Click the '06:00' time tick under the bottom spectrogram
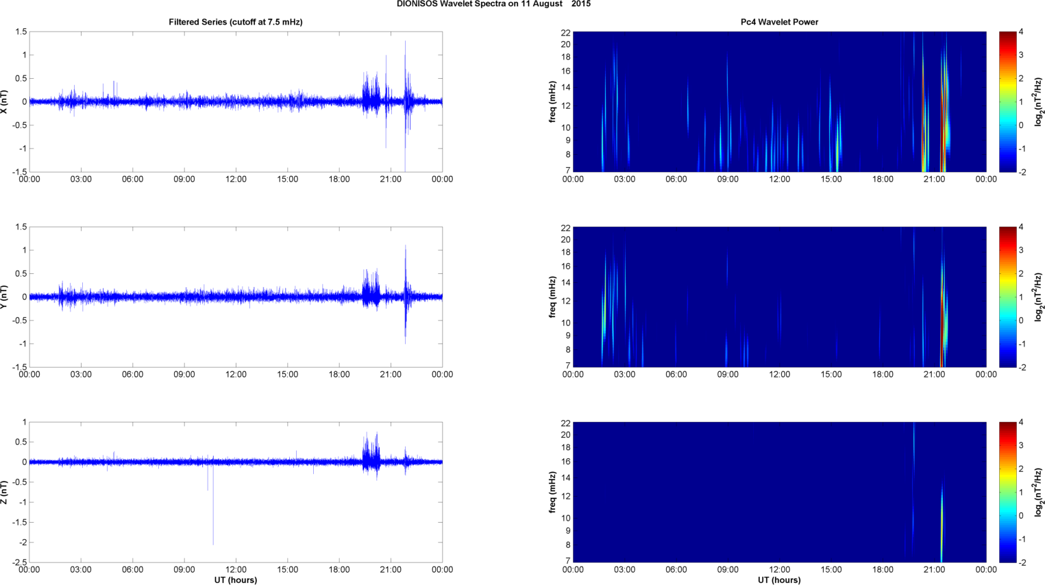 676,570
